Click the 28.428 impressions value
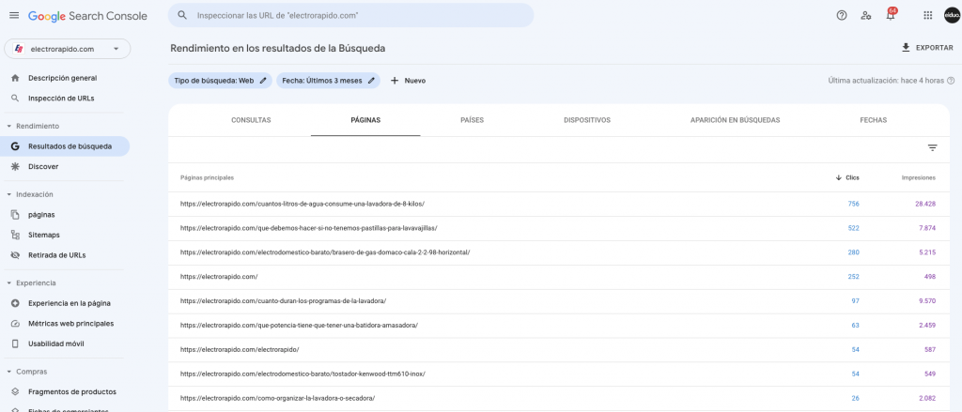Viewport: 962px width, 412px height. 925,204
